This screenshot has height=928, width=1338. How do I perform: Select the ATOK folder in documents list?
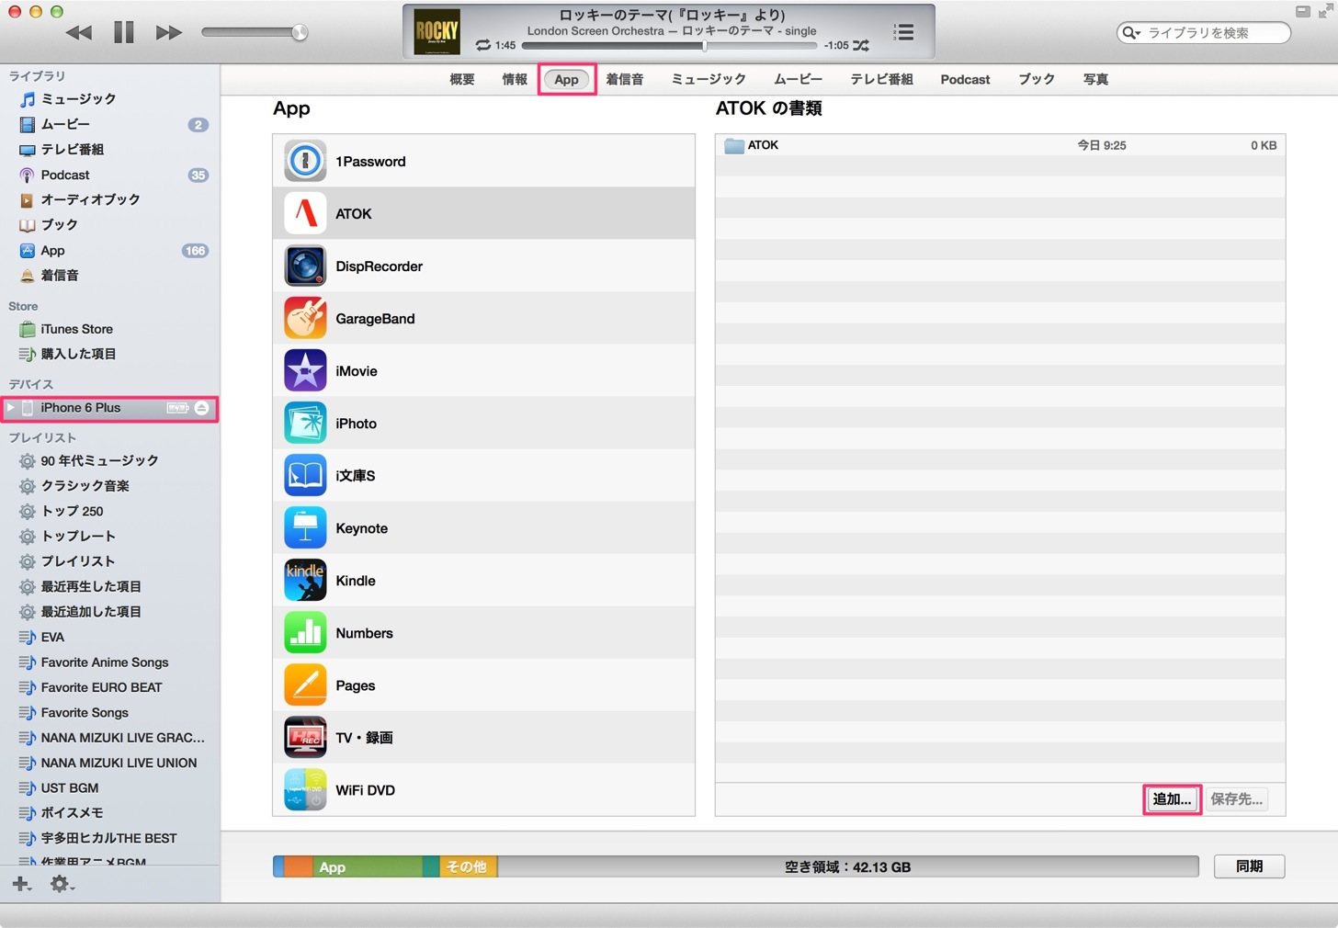pos(1000,145)
